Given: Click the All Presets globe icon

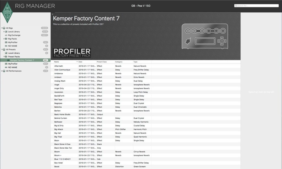Looking at the screenshot, I should tap(4, 50).
